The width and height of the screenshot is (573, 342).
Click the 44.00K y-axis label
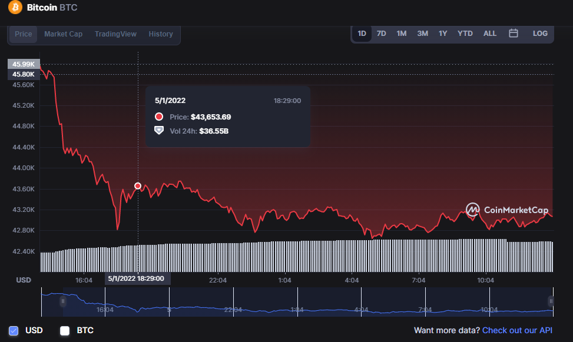coord(24,168)
